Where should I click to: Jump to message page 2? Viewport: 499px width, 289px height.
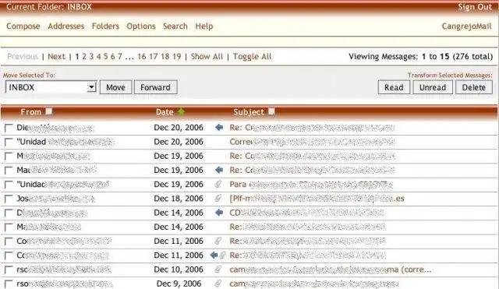(x=84, y=56)
